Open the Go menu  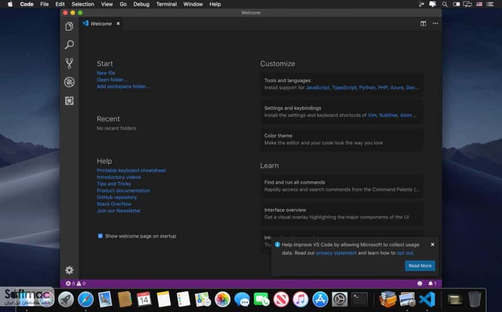coord(123,4)
